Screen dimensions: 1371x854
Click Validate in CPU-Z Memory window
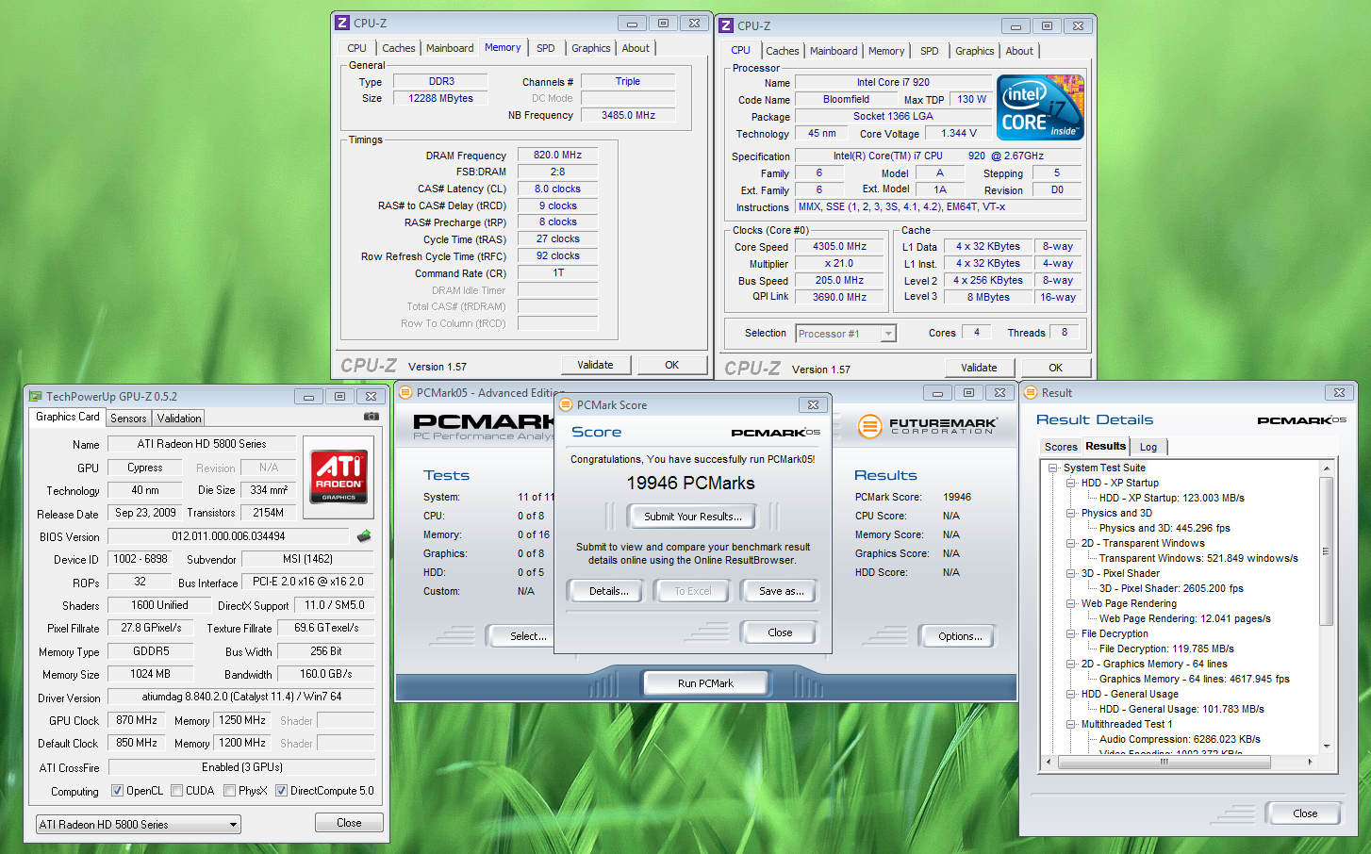(595, 365)
